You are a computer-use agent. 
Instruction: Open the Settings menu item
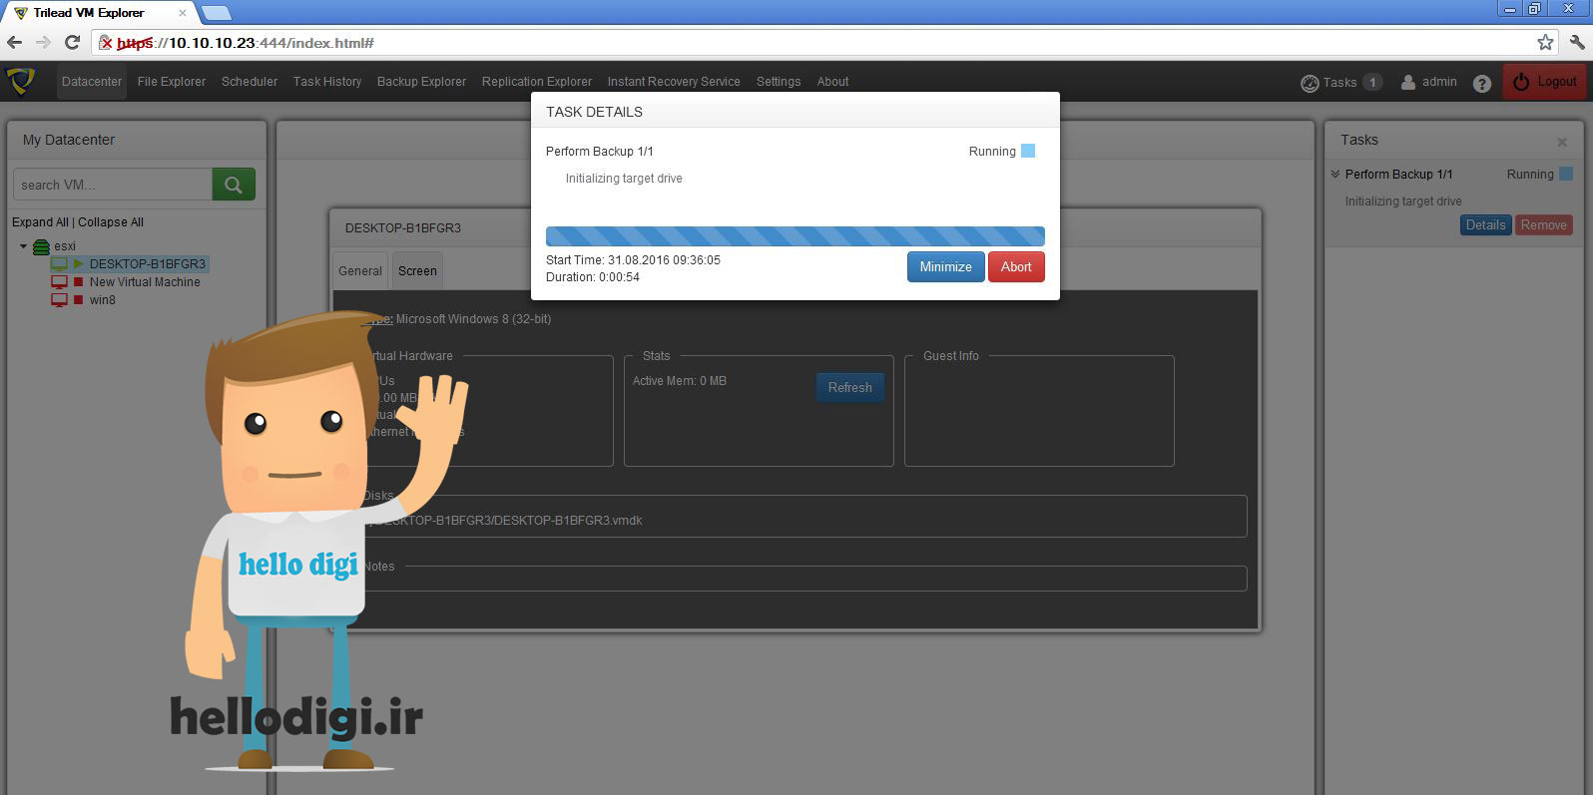pos(779,82)
